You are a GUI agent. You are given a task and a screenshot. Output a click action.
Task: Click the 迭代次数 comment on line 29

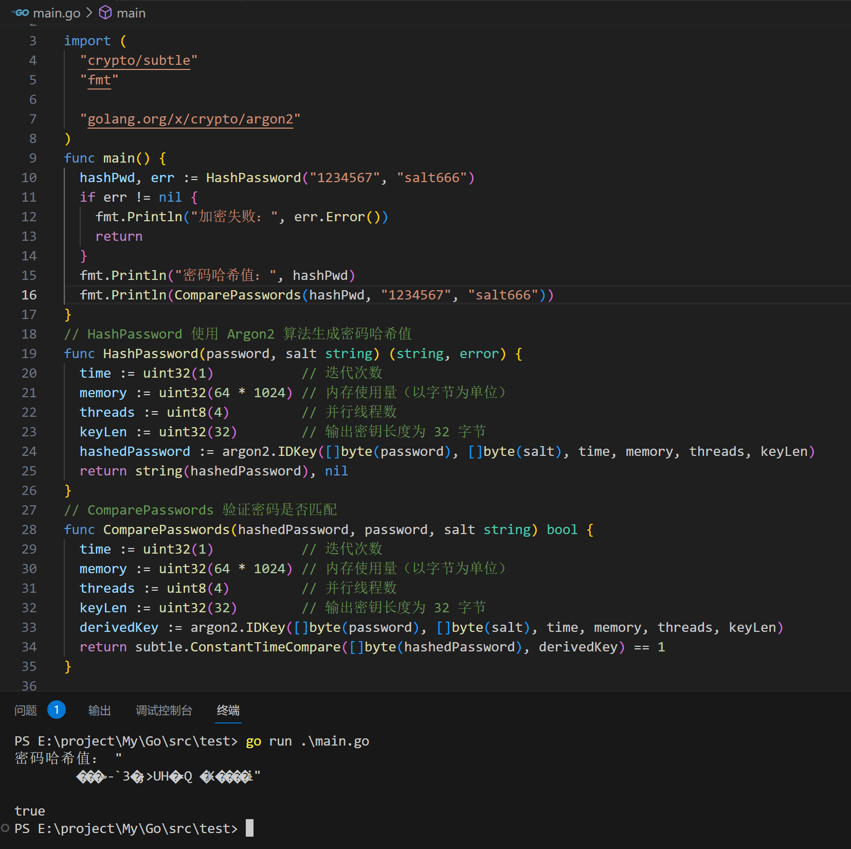pos(342,550)
